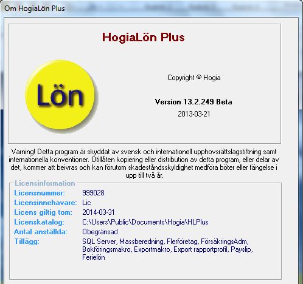The height and width of the screenshot is (284, 303).
Task: Click license holder value 'Lic'
Action: (x=86, y=203)
